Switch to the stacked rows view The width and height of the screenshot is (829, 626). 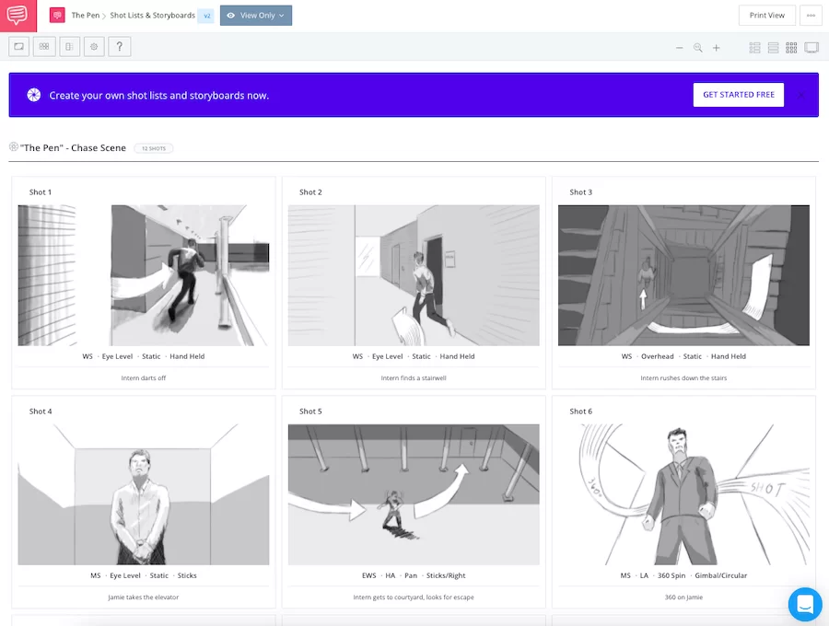click(774, 48)
